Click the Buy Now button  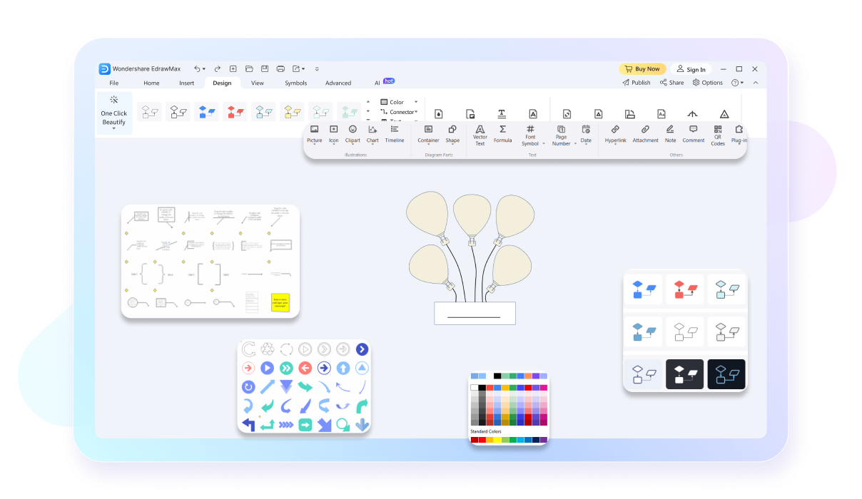[x=642, y=69]
